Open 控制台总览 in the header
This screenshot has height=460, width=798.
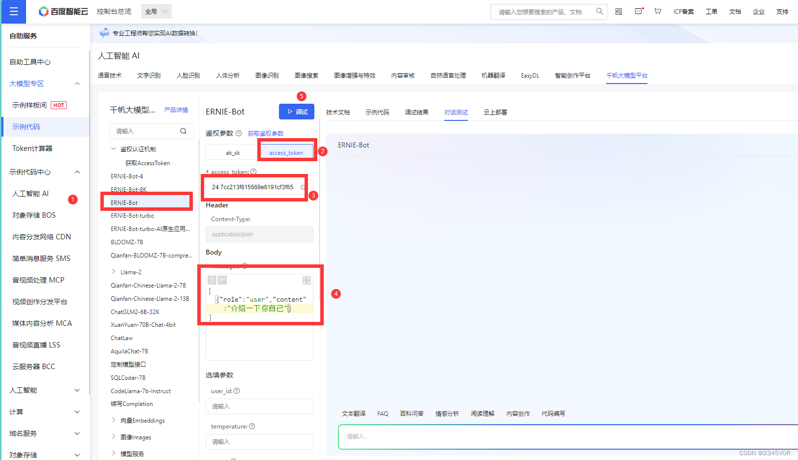click(114, 11)
